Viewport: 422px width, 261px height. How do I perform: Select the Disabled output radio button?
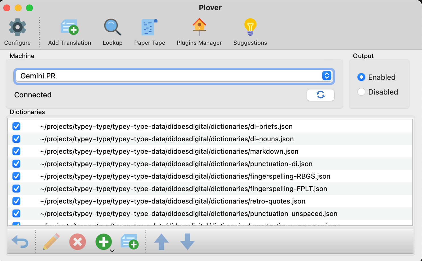pyautogui.click(x=361, y=92)
